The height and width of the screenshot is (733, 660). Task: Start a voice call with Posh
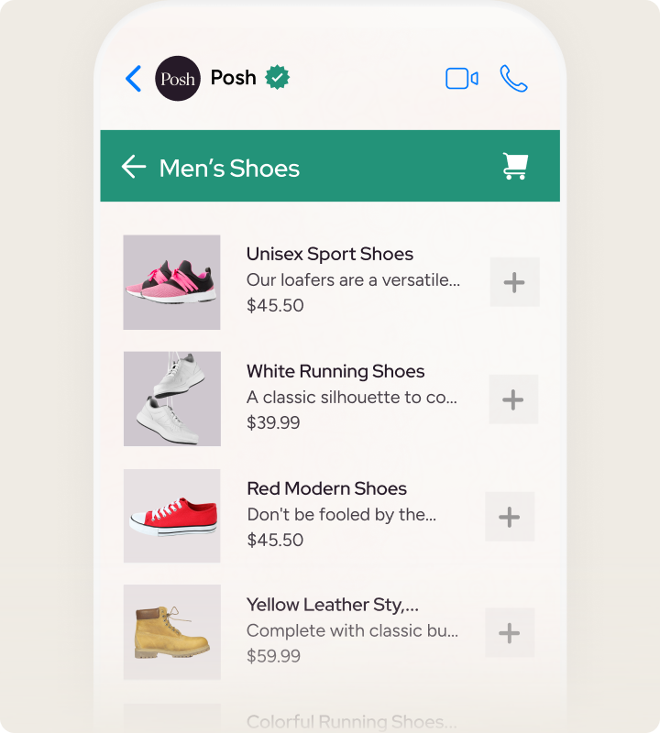coord(513,78)
